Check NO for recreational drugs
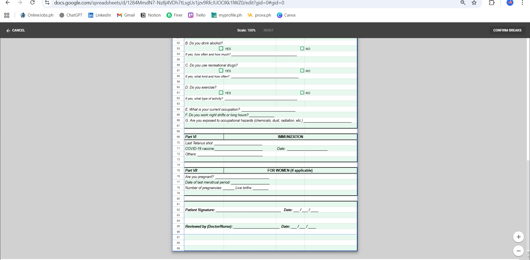The image size is (530, 260). (x=302, y=71)
